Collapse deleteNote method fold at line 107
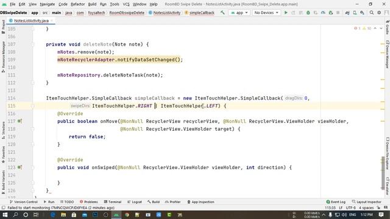This screenshot has height=219, width=390. pos(32,44)
